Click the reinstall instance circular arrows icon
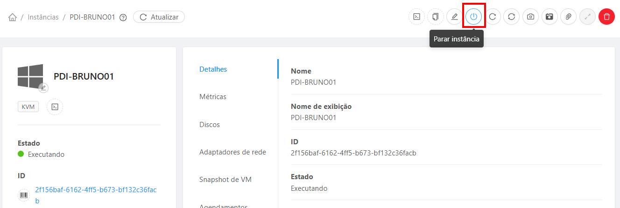Screen dimensions: 620x208 pos(512,17)
